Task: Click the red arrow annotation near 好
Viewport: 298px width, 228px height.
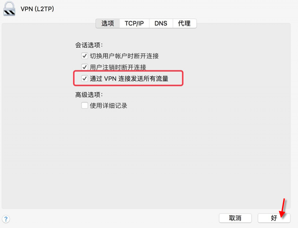Action: pyautogui.click(x=283, y=208)
